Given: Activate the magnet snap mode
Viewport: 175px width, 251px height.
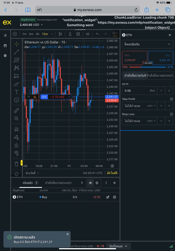Looking at the screenshot, I should [16, 129].
